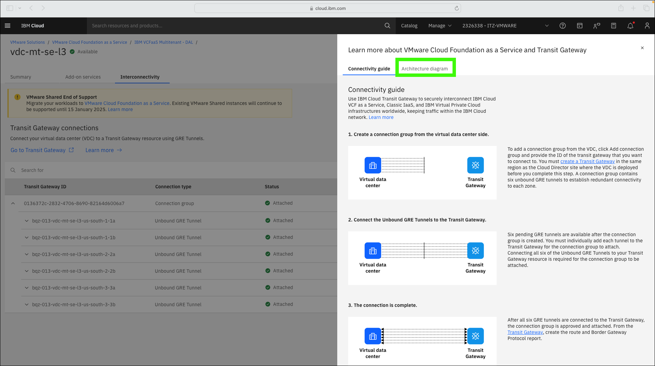Switch to the Architecture diagram tab
655x366 pixels.
click(x=424, y=69)
